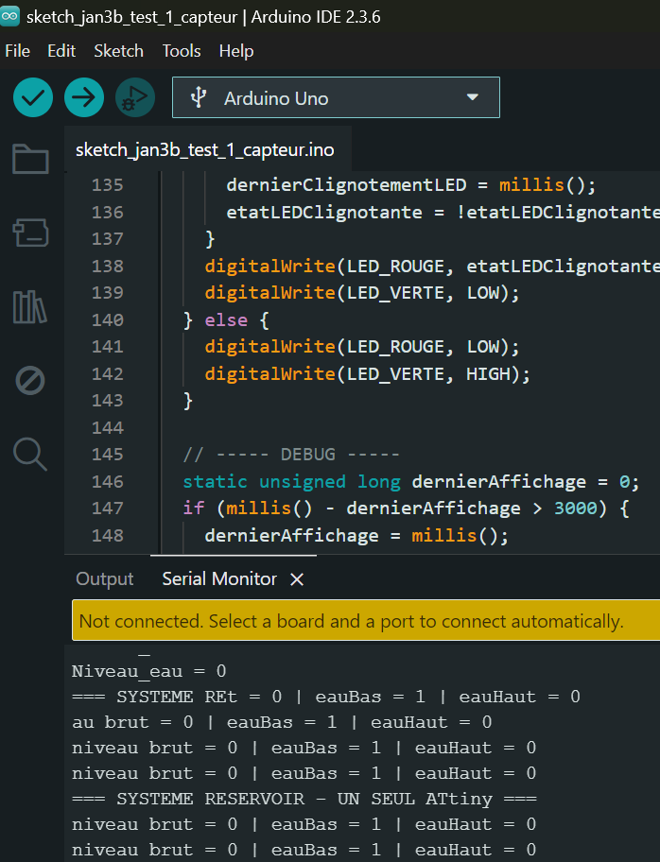Click line number 144 in the gutter
660x862 pixels.
tap(107, 427)
